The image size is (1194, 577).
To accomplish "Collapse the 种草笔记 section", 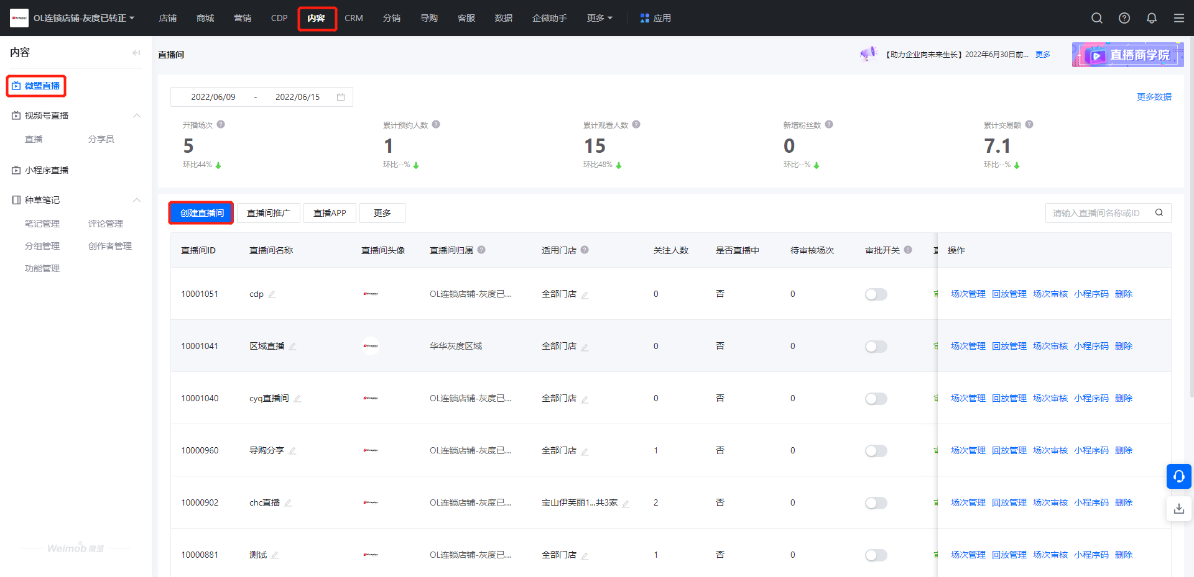I will (137, 200).
